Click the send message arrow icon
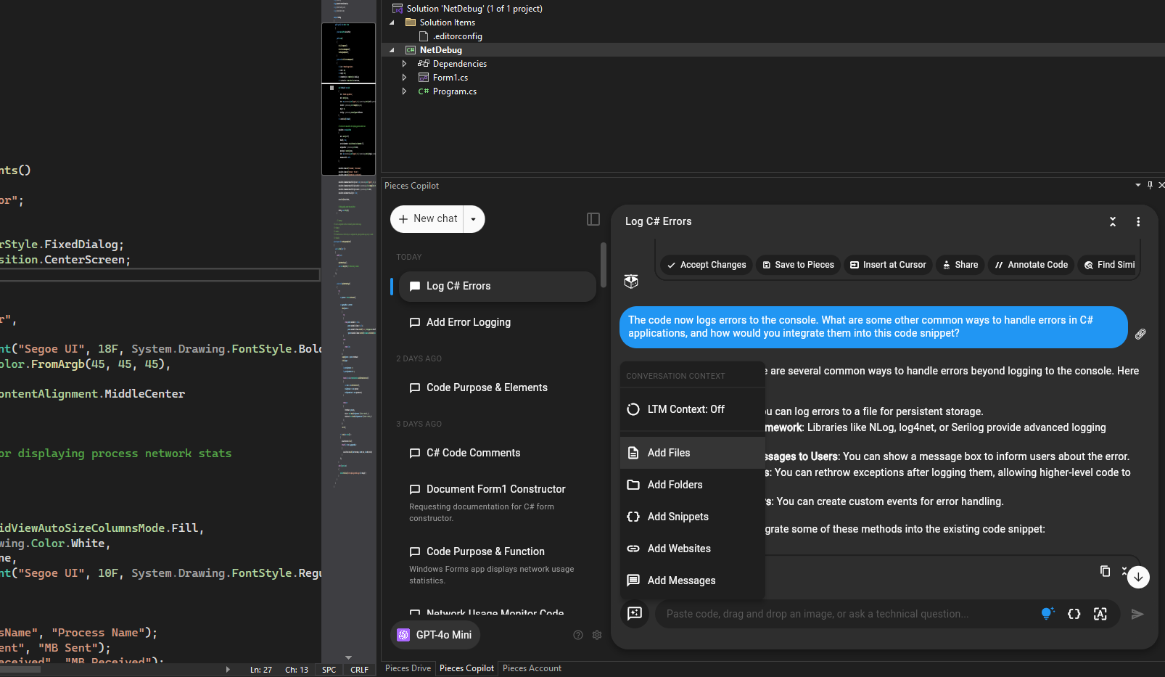This screenshot has width=1165, height=677. click(x=1137, y=614)
